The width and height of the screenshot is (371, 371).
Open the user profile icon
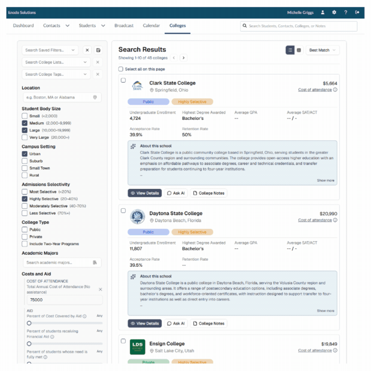click(322, 12)
